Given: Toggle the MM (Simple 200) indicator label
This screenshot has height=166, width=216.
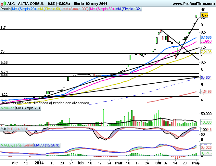Looking at the screenshot, I should point(75,9).
